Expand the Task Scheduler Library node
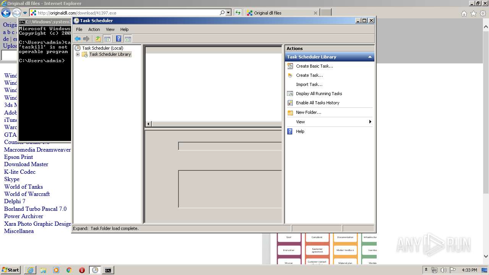The image size is (489, 275). tap(78, 55)
